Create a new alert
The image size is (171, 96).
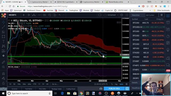click(x=50, y=15)
